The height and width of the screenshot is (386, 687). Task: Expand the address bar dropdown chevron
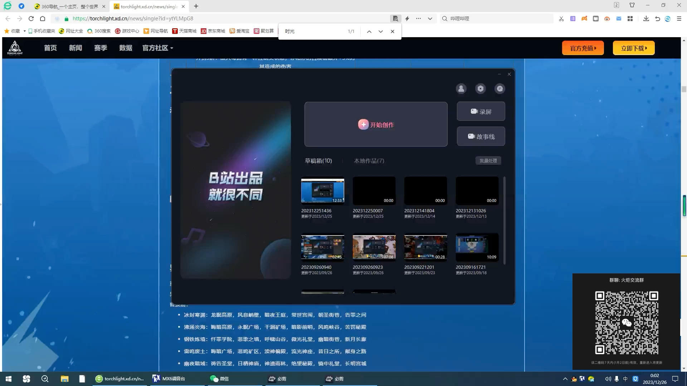click(430, 19)
